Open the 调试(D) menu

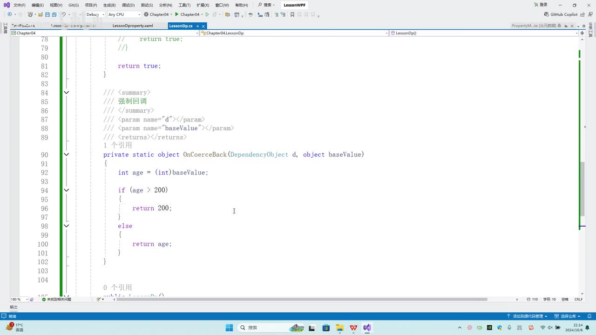(128, 5)
